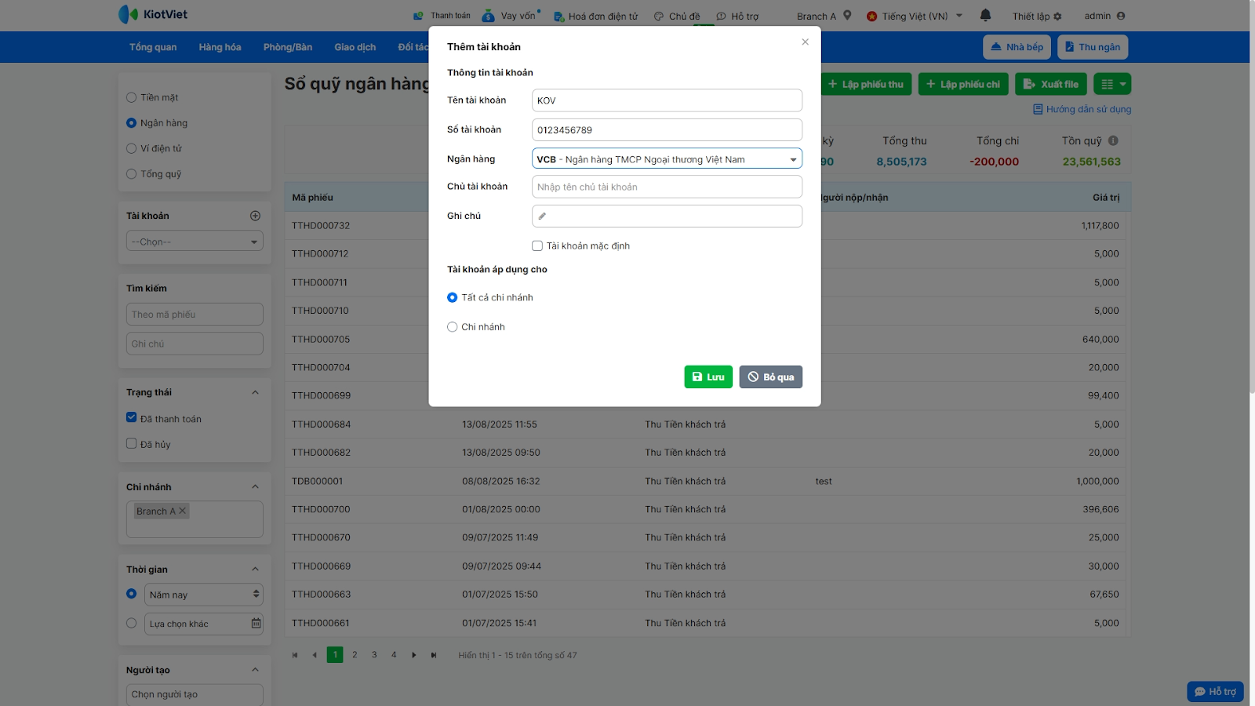Click the Theo mã phiếu search box

tap(195, 314)
